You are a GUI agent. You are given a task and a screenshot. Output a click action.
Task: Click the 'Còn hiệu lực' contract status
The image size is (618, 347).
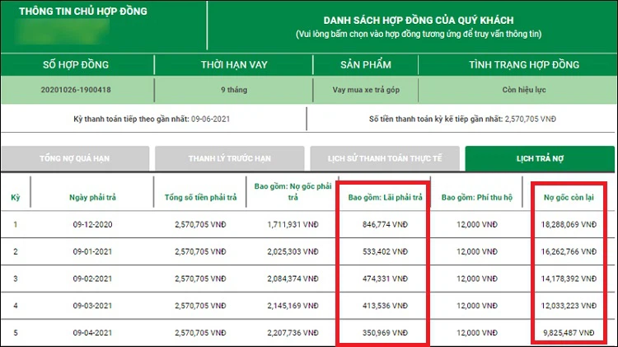click(x=524, y=91)
